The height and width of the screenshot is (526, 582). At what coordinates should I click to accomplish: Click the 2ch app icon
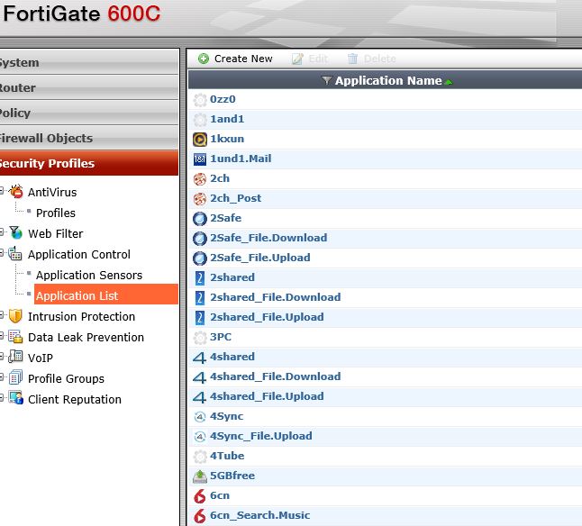tap(200, 179)
